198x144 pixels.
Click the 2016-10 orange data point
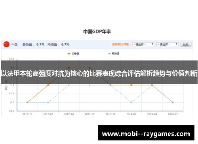(27, 102)
